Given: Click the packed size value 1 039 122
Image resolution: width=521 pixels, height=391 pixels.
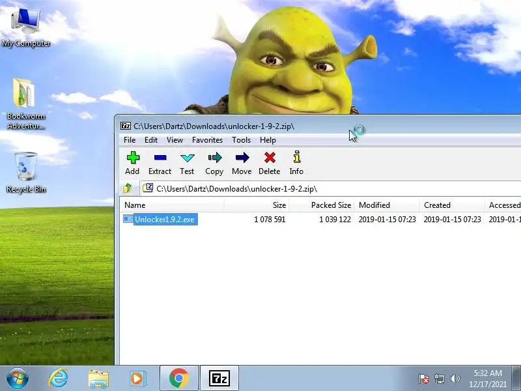Looking at the screenshot, I should pos(335,220).
